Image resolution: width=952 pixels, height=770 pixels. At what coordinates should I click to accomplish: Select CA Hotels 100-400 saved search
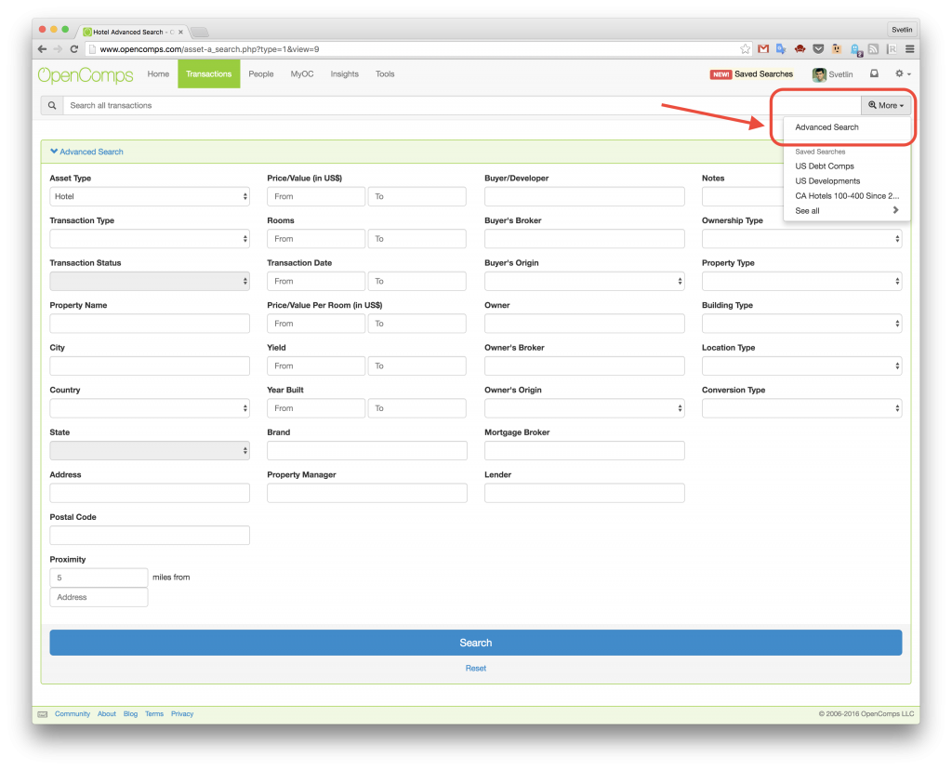[x=846, y=196]
